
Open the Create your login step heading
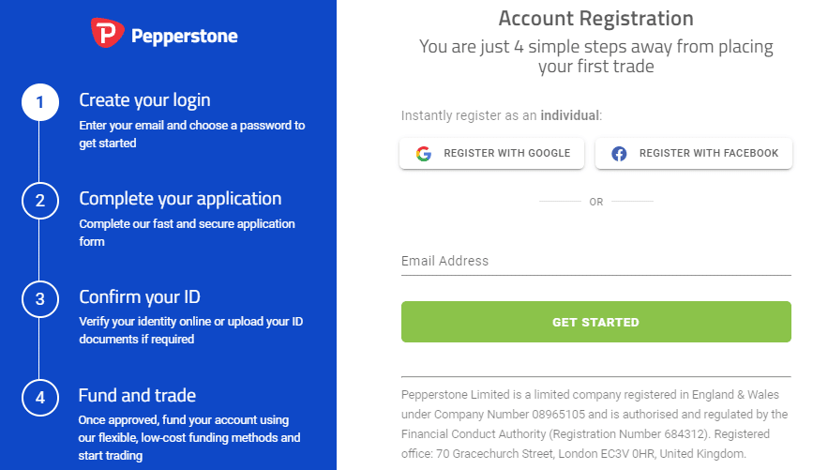click(x=144, y=100)
